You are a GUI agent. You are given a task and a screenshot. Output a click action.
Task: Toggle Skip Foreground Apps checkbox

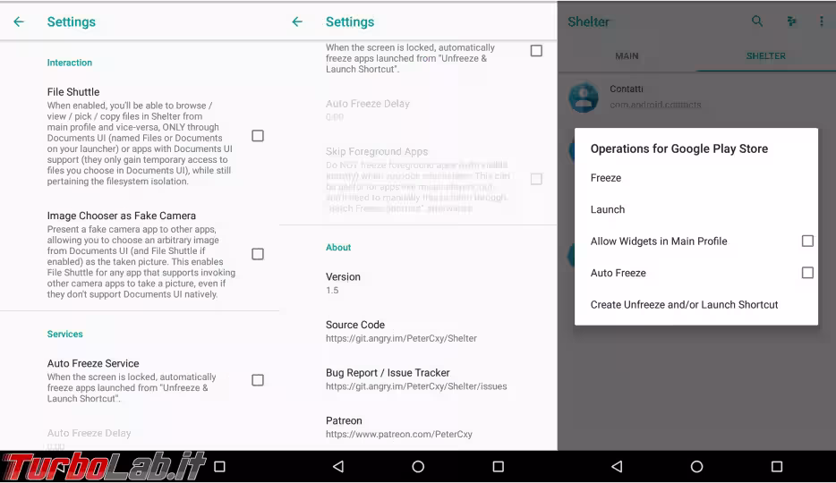(x=536, y=179)
